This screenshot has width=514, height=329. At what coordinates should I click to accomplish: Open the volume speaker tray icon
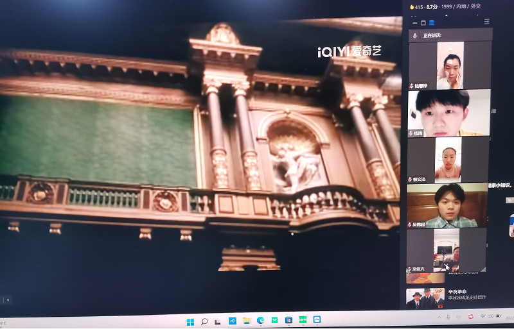[490, 316]
